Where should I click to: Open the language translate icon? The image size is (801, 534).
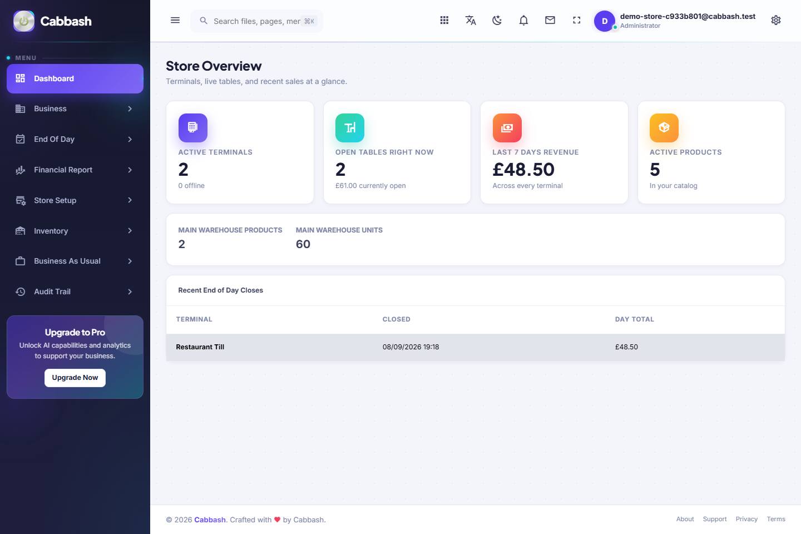coord(471,21)
